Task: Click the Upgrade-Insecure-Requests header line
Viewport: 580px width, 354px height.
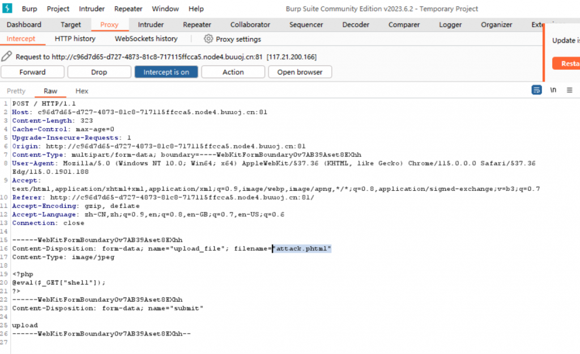Action: pos(72,138)
